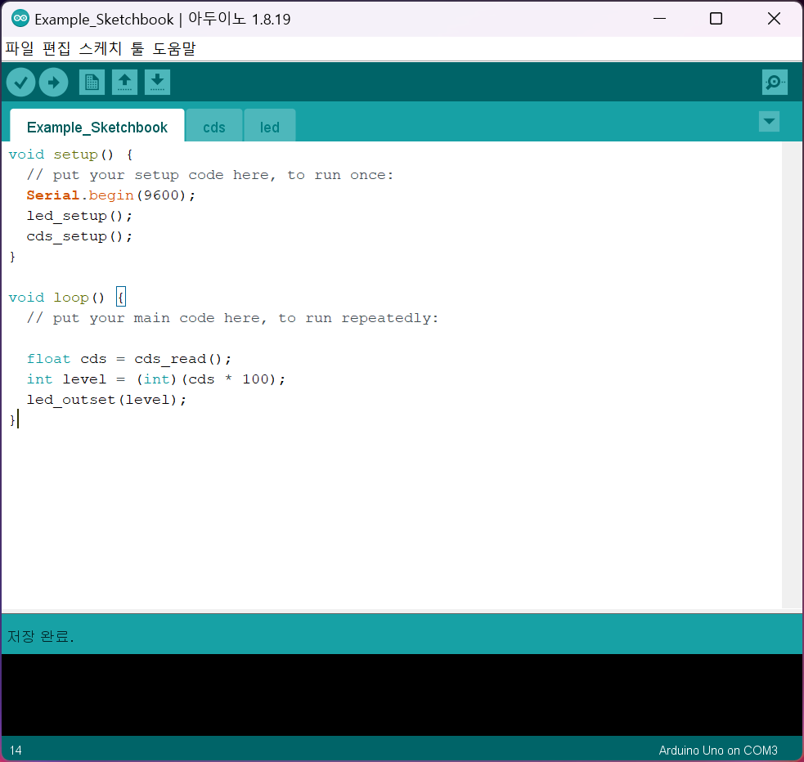The height and width of the screenshot is (762, 804).
Task: Click the cds_setup(); line
Action: click(79, 236)
